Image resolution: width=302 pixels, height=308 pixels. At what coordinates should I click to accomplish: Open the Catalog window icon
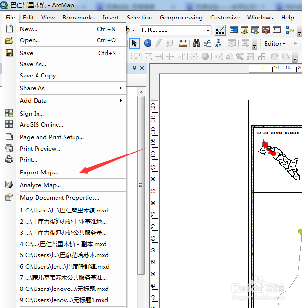[x=245, y=30]
